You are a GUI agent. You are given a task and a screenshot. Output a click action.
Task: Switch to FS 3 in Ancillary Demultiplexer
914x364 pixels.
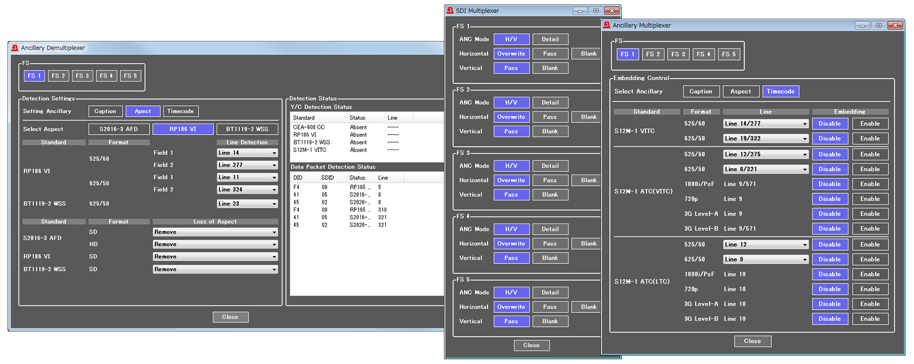[82, 76]
